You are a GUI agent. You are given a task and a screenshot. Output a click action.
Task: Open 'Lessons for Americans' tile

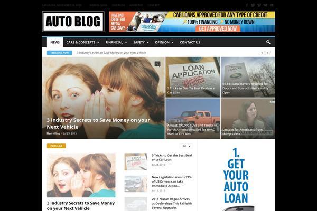tap(248, 119)
